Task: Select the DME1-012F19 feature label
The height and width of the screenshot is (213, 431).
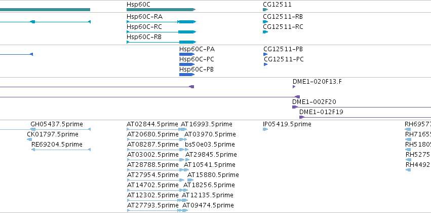Action: coord(321,112)
